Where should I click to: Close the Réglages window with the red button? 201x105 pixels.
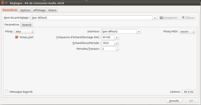coord(3,3)
